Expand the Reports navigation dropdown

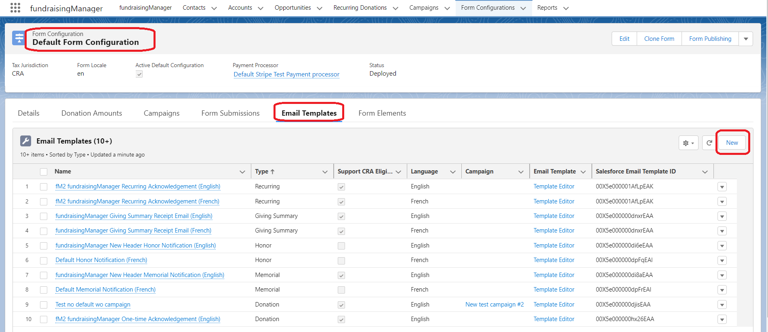(x=566, y=8)
